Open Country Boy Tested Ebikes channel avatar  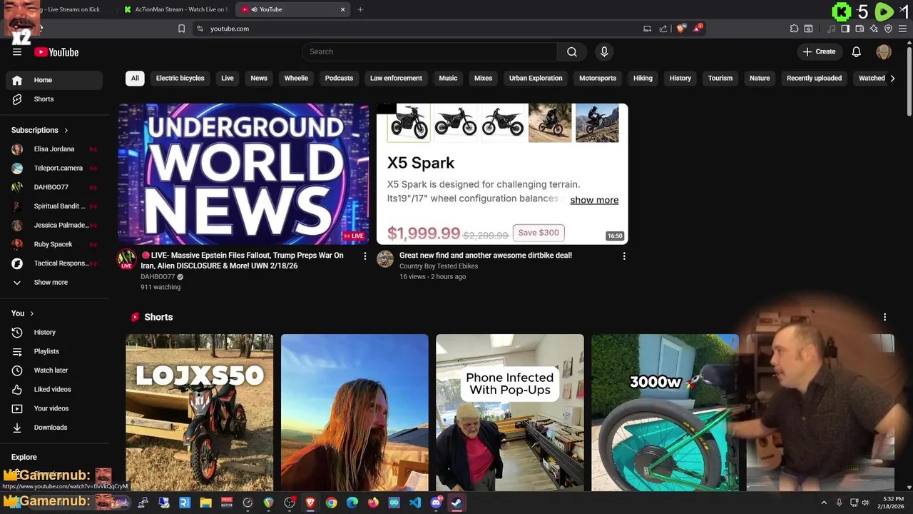coord(385,258)
